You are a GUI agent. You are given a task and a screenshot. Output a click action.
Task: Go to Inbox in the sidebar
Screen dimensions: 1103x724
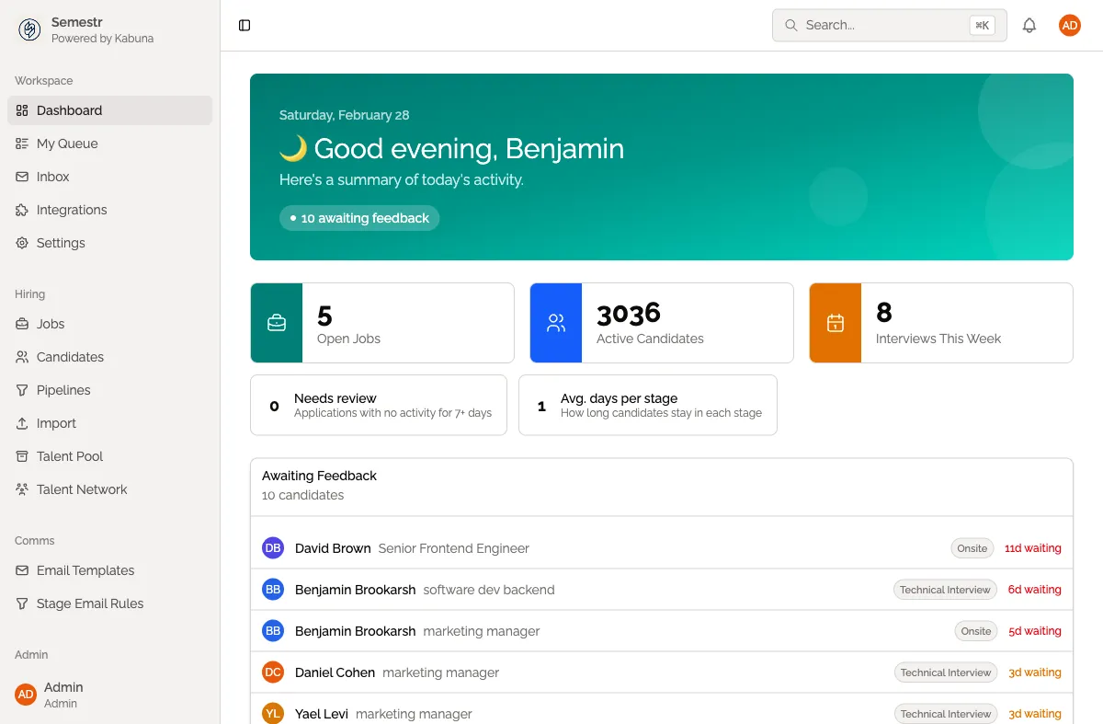(53, 177)
